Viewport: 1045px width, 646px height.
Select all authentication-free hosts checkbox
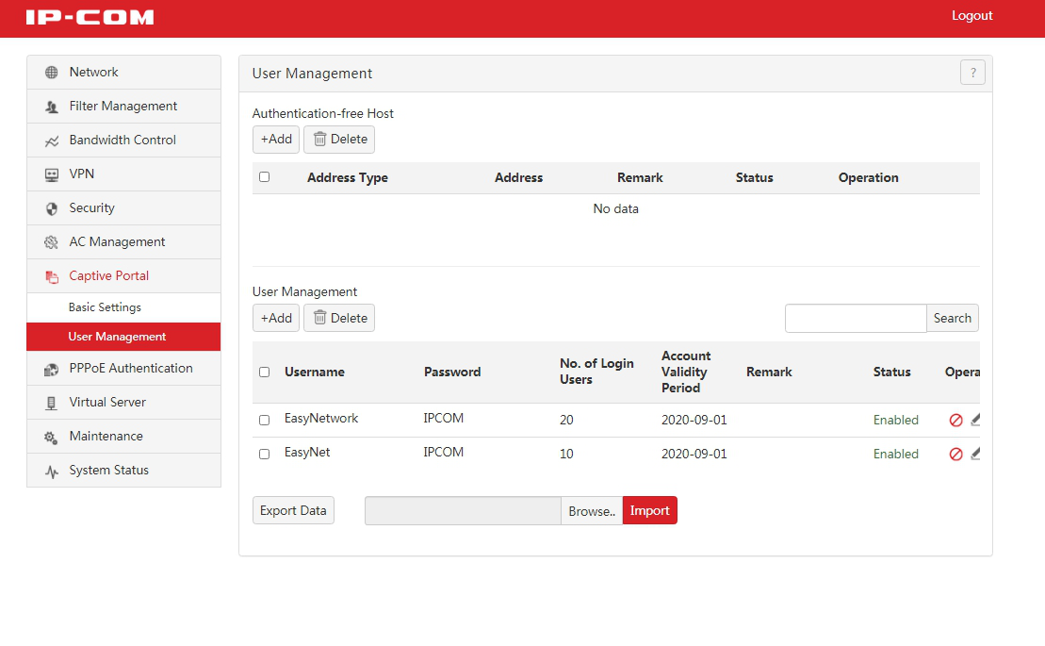coord(265,176)
